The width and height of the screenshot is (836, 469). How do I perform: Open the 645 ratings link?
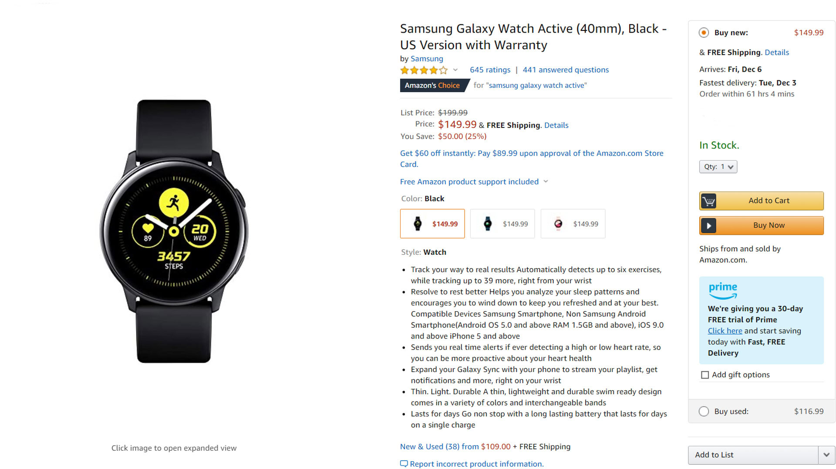490,70
